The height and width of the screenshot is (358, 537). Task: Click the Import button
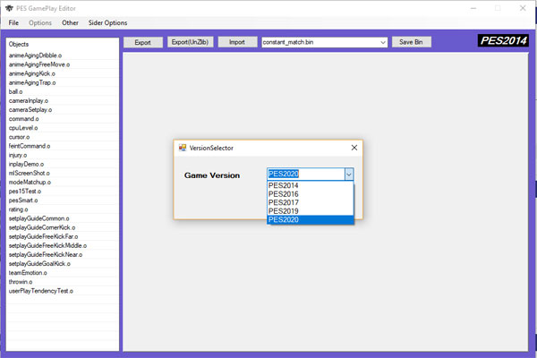point(237,42)
